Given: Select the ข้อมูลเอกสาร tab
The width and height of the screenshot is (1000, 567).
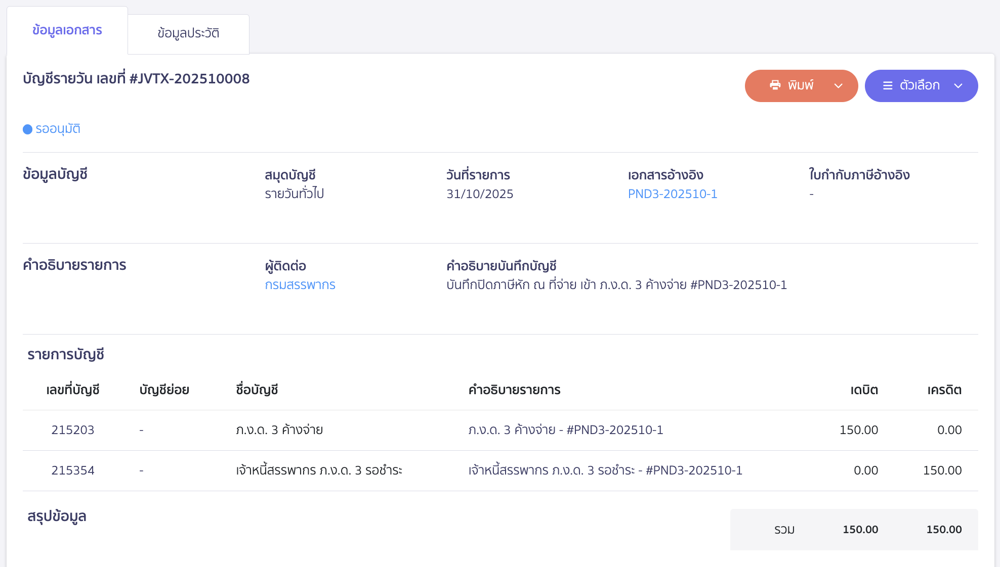Looking at the screenshot, I should tap(66, 30).
